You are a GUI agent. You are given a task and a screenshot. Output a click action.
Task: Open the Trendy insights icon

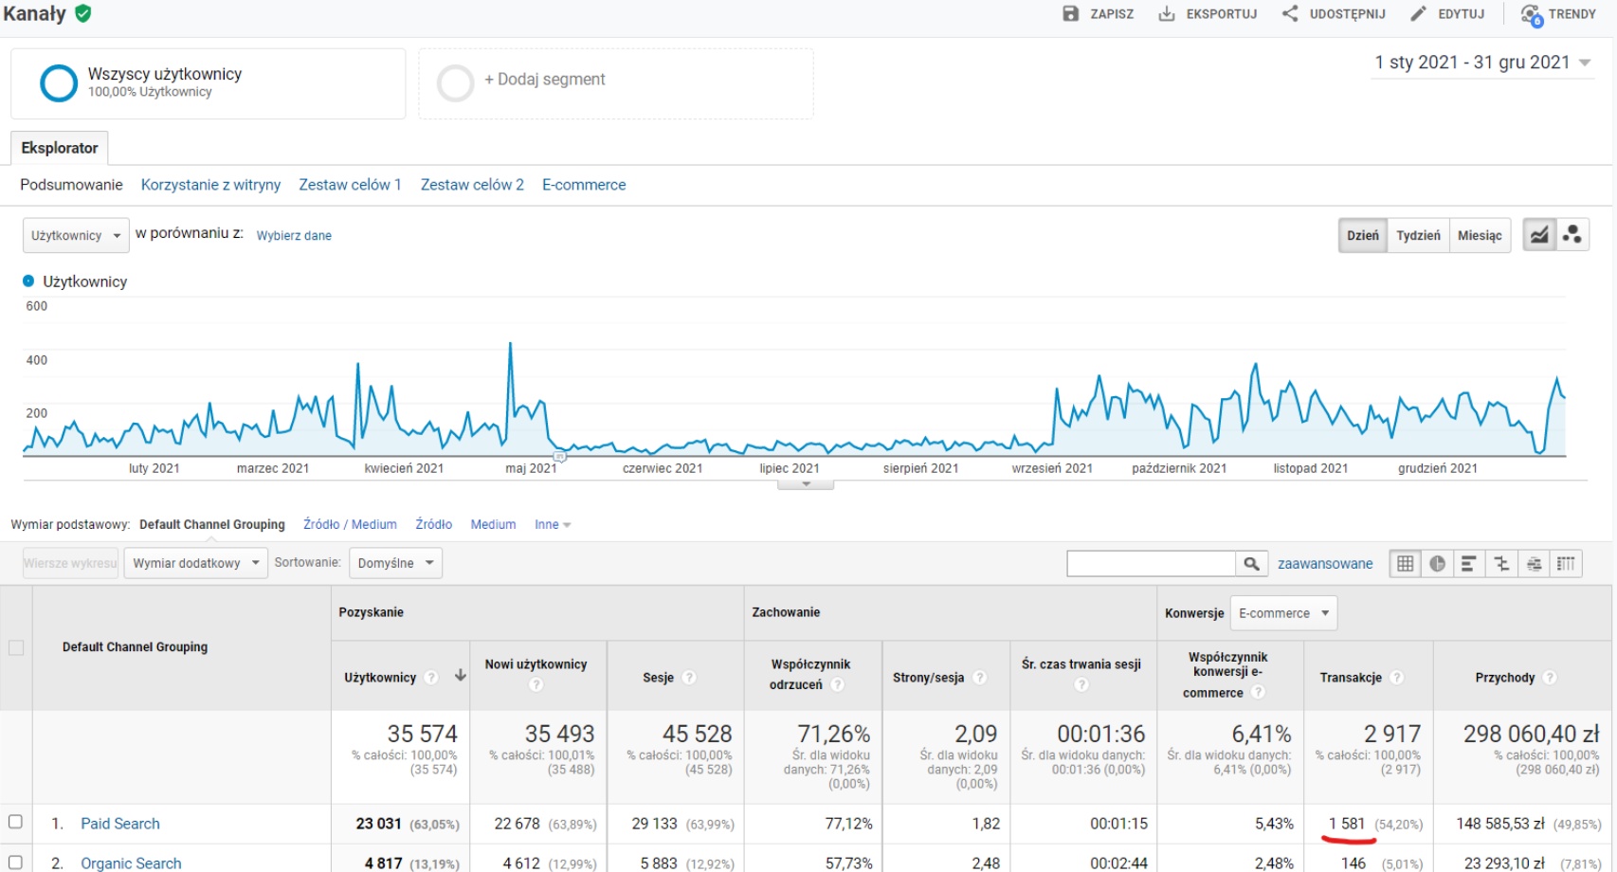(x=1531, y=14)
